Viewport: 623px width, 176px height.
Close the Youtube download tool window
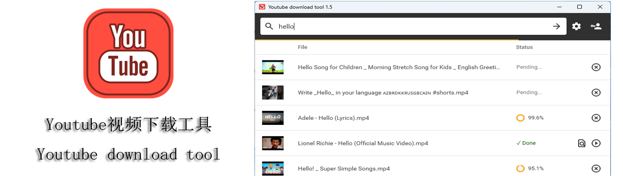(x=600, y=7)
